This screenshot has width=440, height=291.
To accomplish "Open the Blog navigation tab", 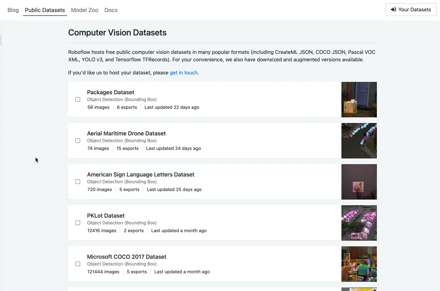I will pos(13,10).
